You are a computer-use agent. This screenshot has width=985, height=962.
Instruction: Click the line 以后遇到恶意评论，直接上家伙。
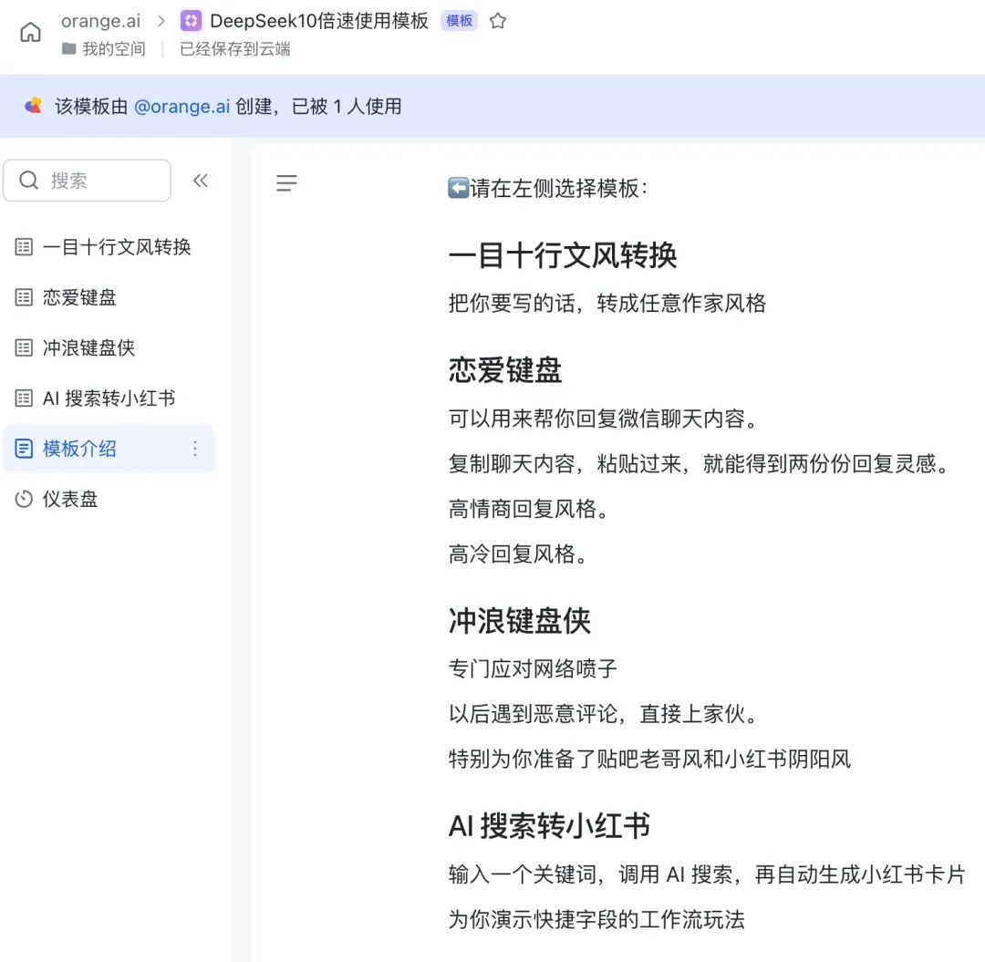pos(604,713)
